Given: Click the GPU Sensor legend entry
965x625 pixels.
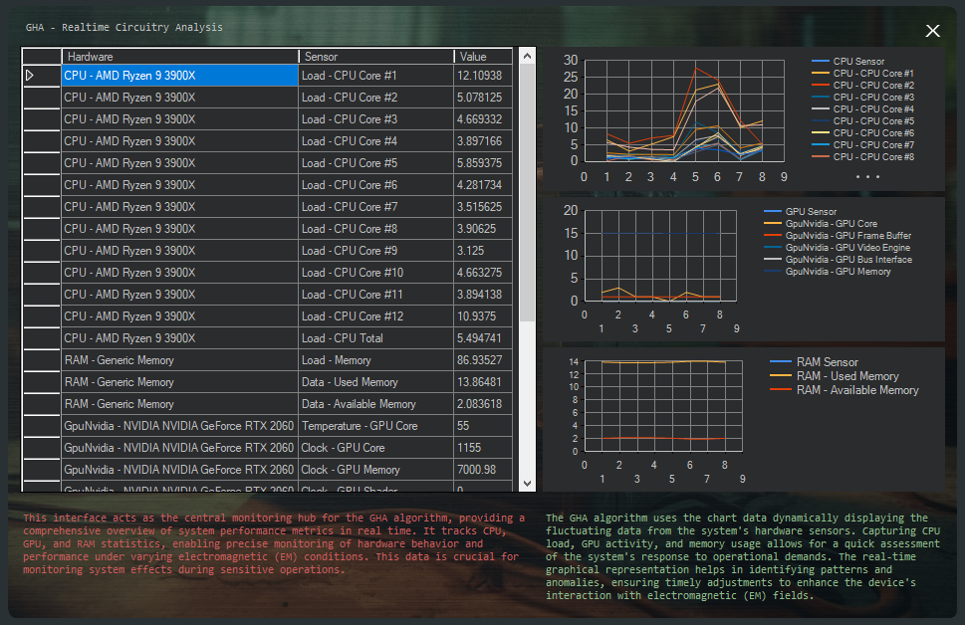Looking at the screenshot, I should point(800,212).
